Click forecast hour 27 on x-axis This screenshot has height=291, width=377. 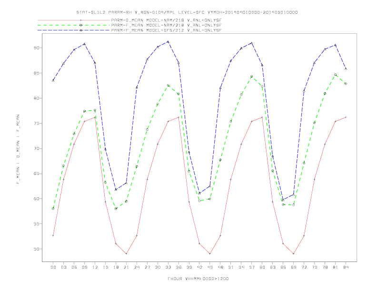click(147, 267)
